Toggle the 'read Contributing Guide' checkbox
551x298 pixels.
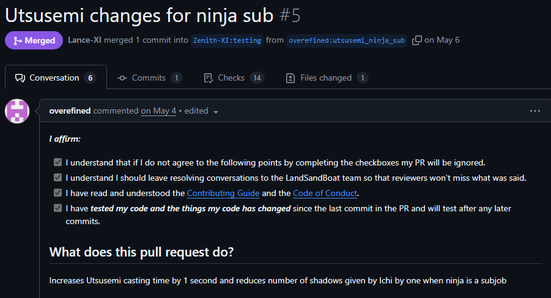(x=57, y=193)
